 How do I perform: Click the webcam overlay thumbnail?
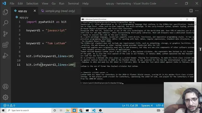[x=183, y=98]
